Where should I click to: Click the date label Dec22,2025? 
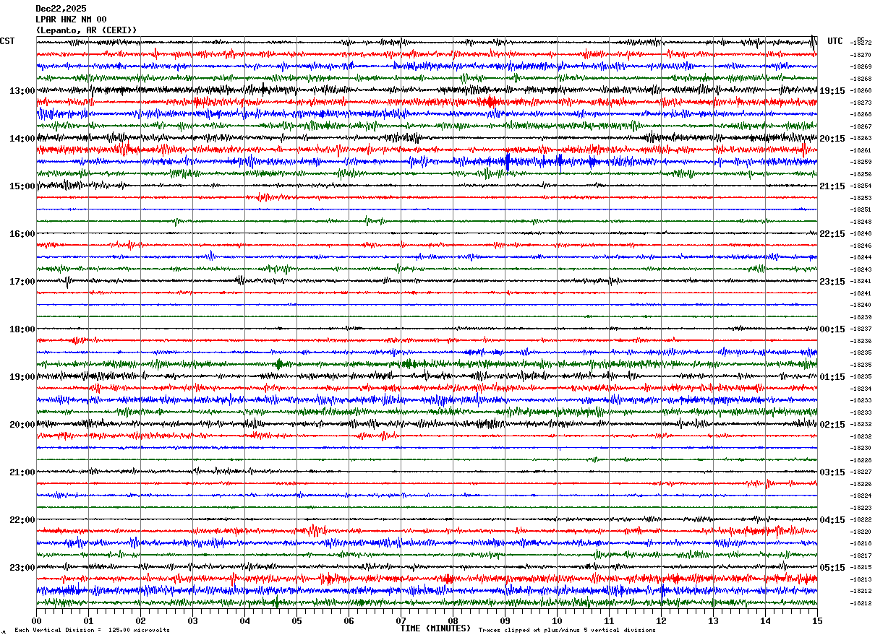click(x=61, y=9)
